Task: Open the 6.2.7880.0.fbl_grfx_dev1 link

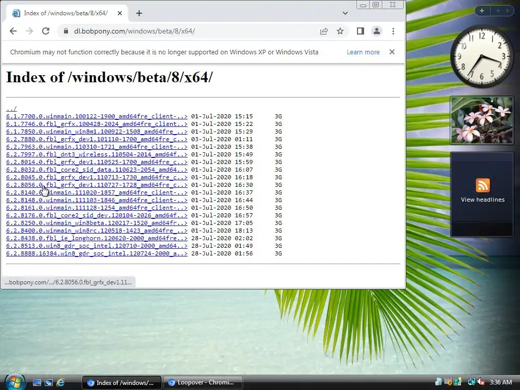Action: [97, 139]
